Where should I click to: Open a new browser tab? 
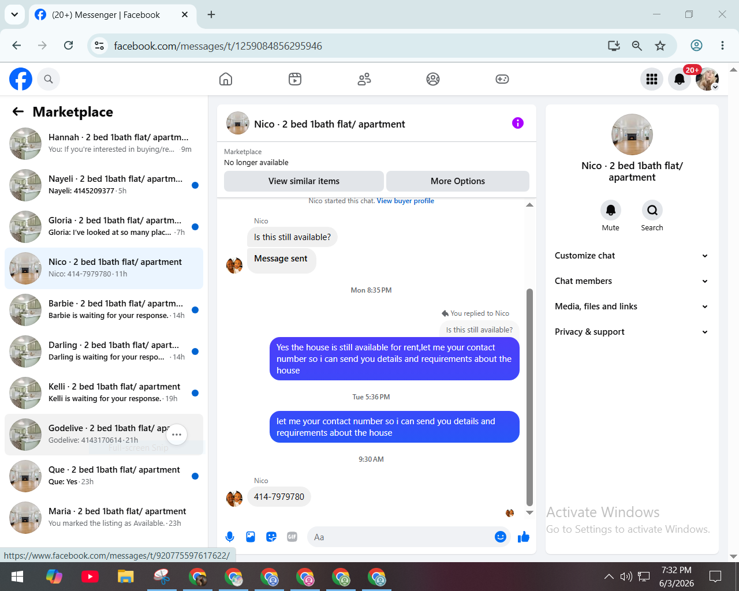point(211,14)
